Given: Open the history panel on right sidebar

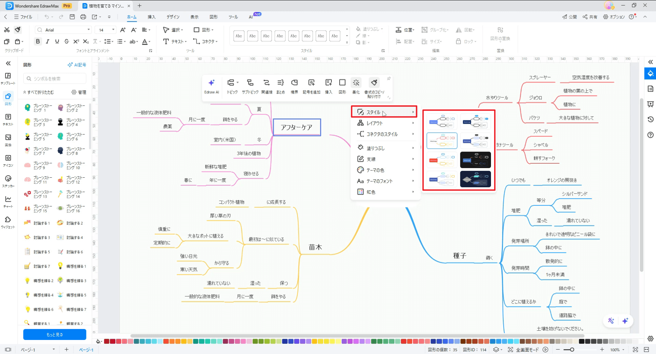Looking at the screenshot, I should [x=651, y=119].
